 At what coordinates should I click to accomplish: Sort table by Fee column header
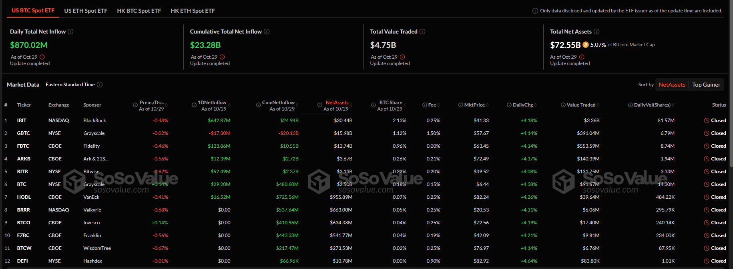(x=432, y=105)
